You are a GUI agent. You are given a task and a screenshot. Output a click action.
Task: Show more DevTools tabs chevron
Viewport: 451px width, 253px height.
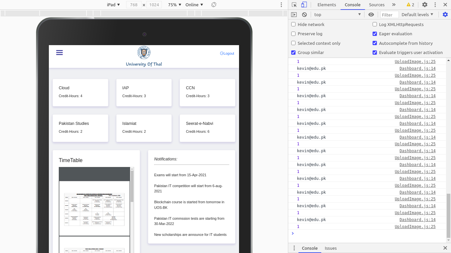coord(394,5)
